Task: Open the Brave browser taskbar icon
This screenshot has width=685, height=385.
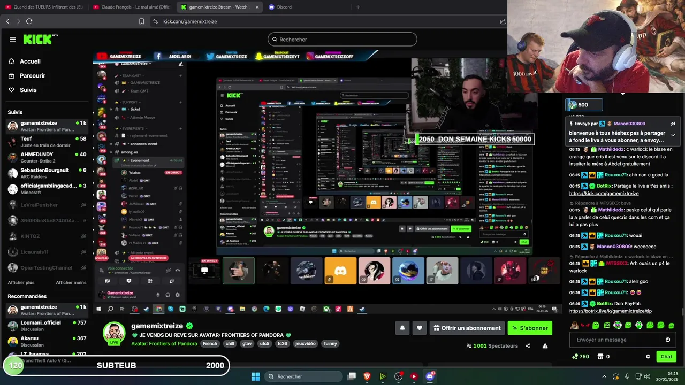Action: (x=367, y=376)
